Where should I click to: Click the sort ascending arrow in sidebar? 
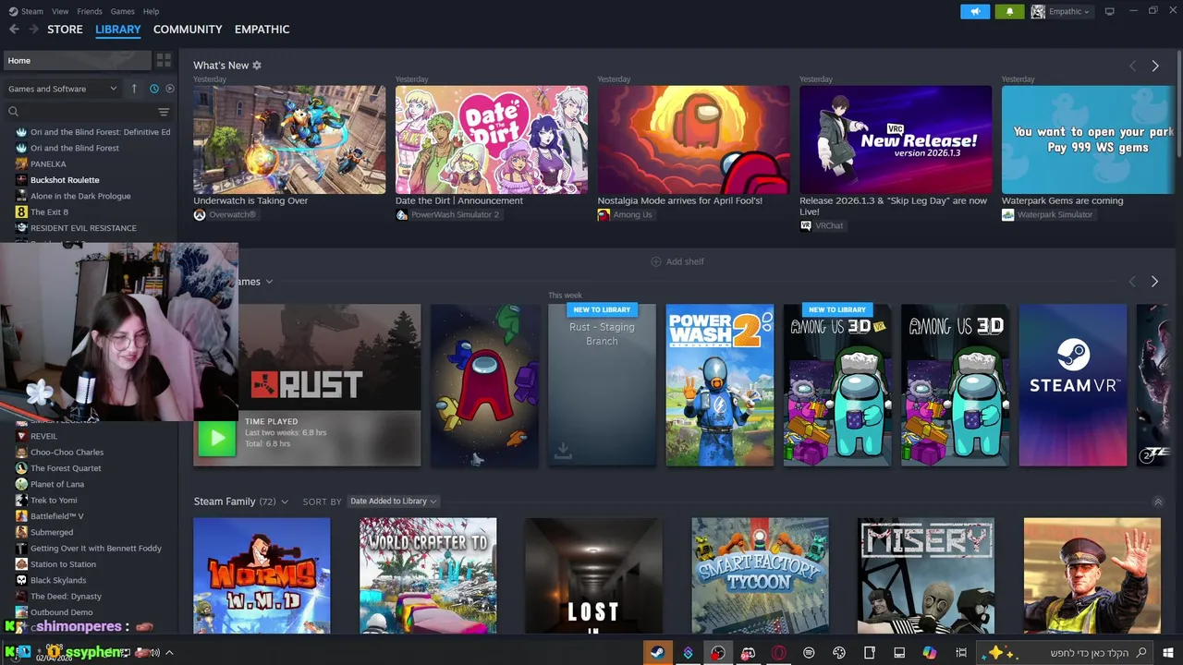click(x=134, y=89)
